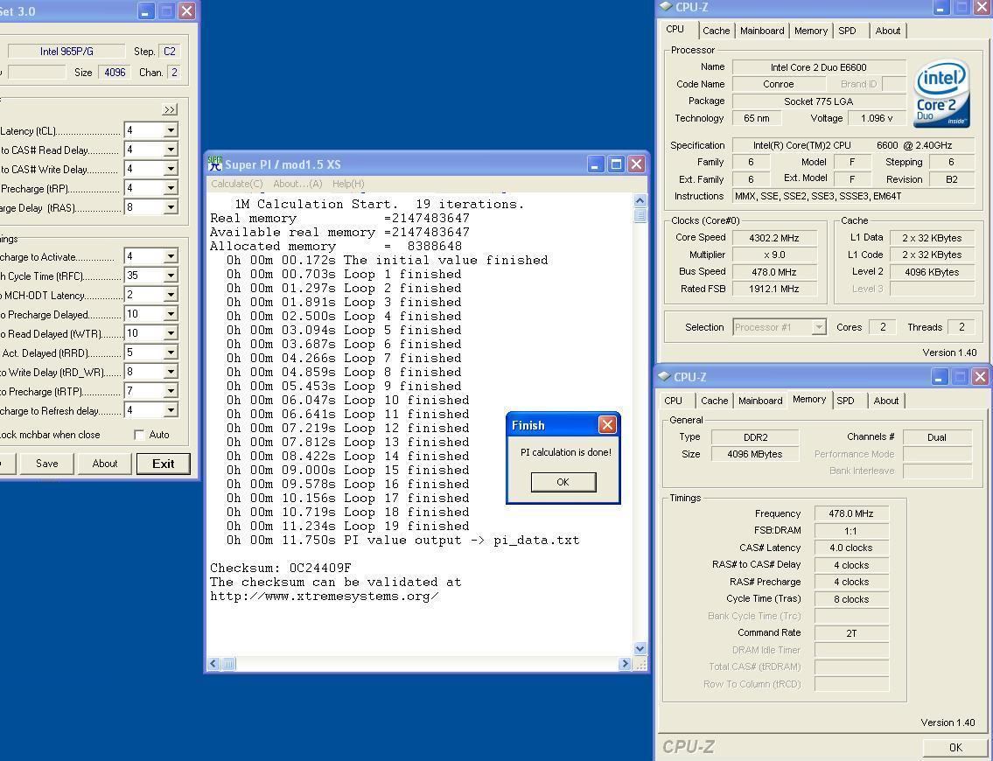The width and height of the screenshot is (993, 761).
Task: Open the tRAS delay dropdown
Action: pos(171,207)
